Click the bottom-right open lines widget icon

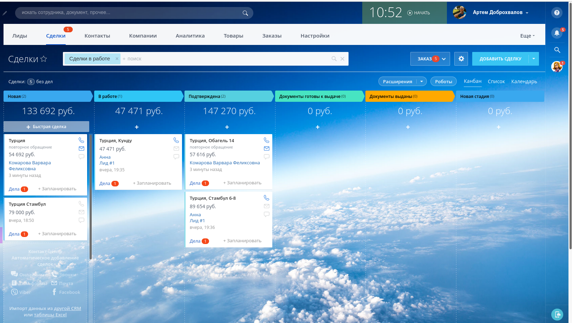557,315
